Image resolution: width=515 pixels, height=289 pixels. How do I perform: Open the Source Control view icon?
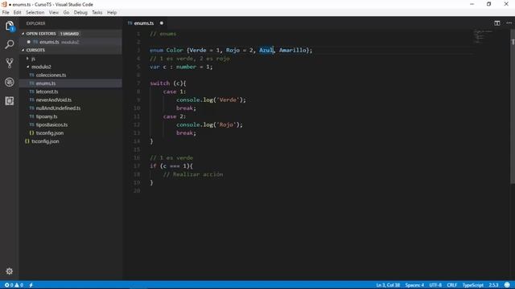point(10,63)
